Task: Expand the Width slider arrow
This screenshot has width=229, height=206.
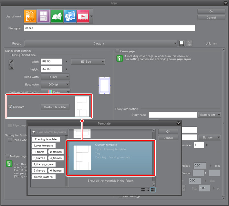Action: (67, 61)
